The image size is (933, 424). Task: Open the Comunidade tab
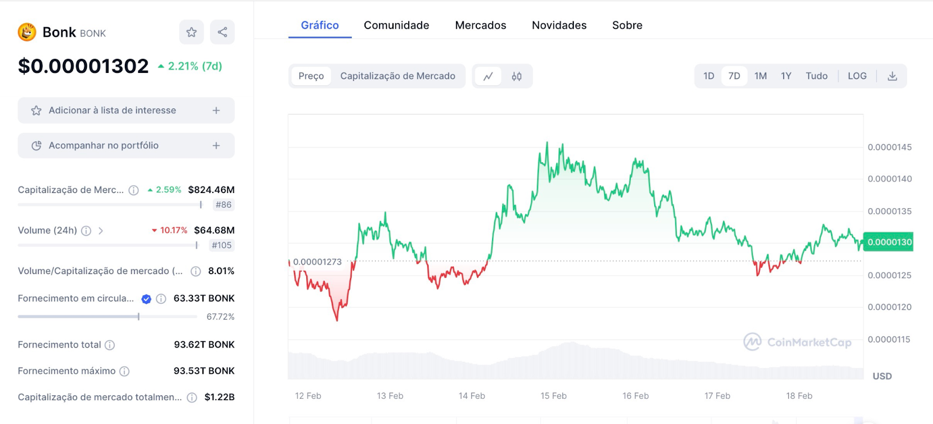click(397, 25)
